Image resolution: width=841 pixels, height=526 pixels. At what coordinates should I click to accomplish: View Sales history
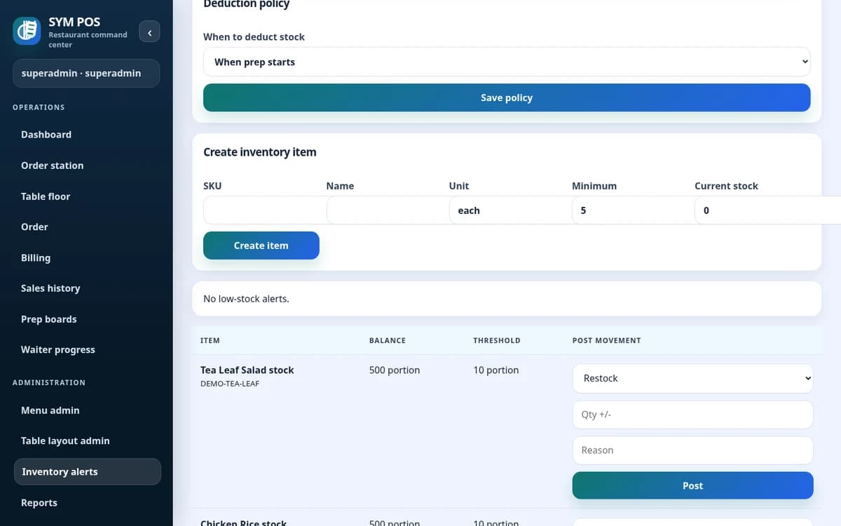(50, 288)
